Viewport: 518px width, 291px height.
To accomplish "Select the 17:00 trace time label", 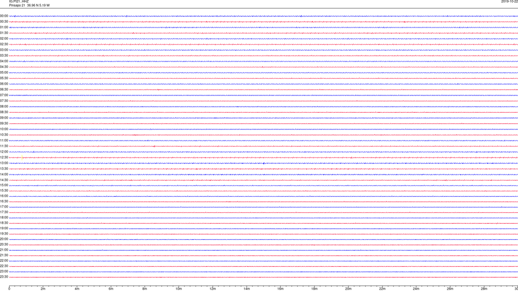I will pos(4,207).
